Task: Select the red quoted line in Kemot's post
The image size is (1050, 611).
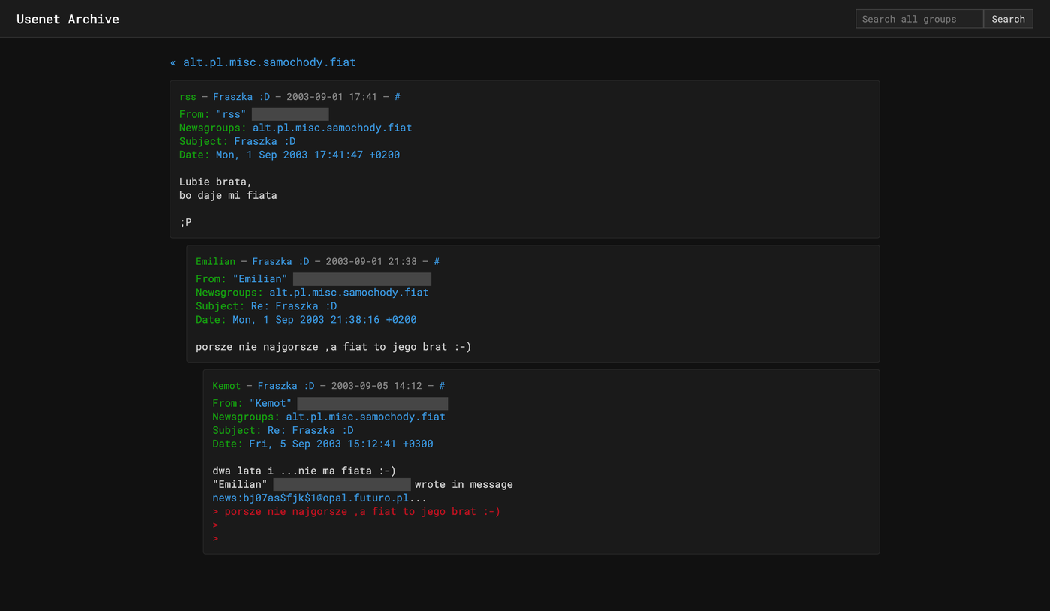Action: (x=356, y=512)
